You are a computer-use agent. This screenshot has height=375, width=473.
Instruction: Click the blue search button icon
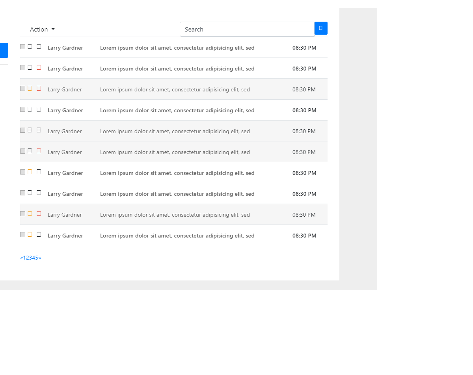coord(321,28)
